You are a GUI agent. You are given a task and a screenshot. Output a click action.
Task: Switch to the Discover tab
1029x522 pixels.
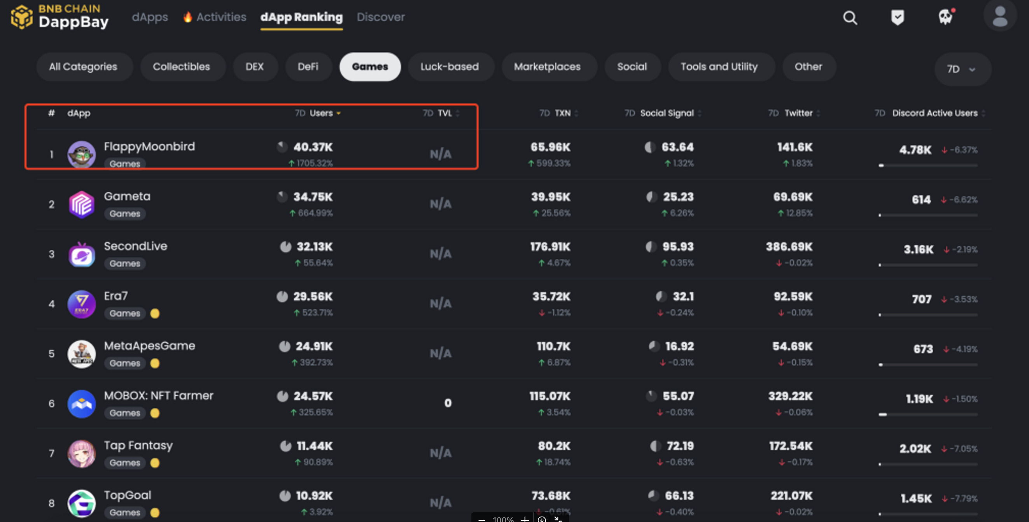[x=381, y=17]
